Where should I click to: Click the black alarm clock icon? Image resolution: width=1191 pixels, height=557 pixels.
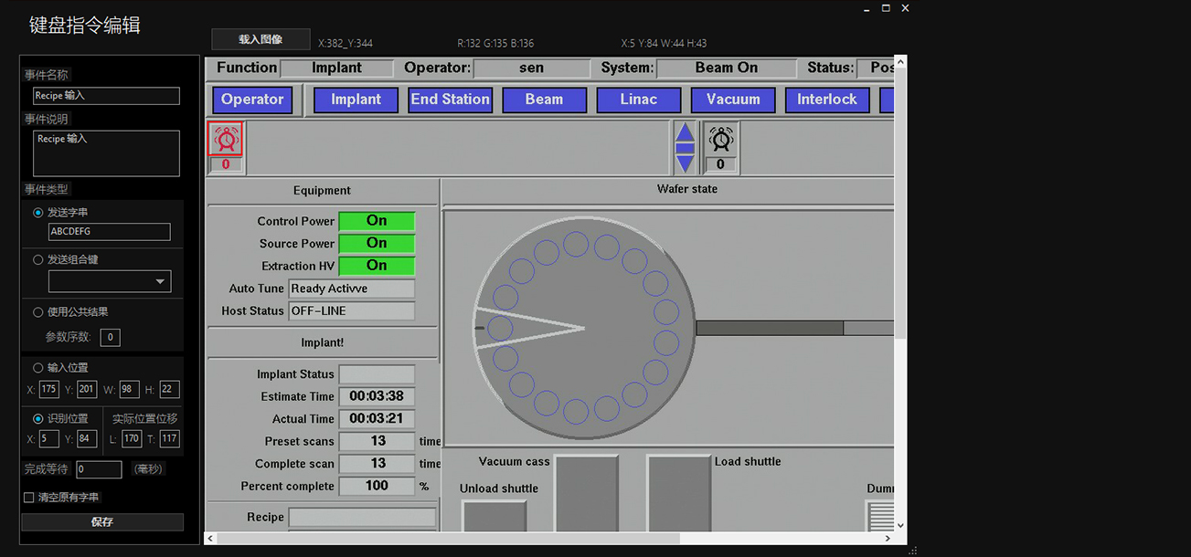721,139
